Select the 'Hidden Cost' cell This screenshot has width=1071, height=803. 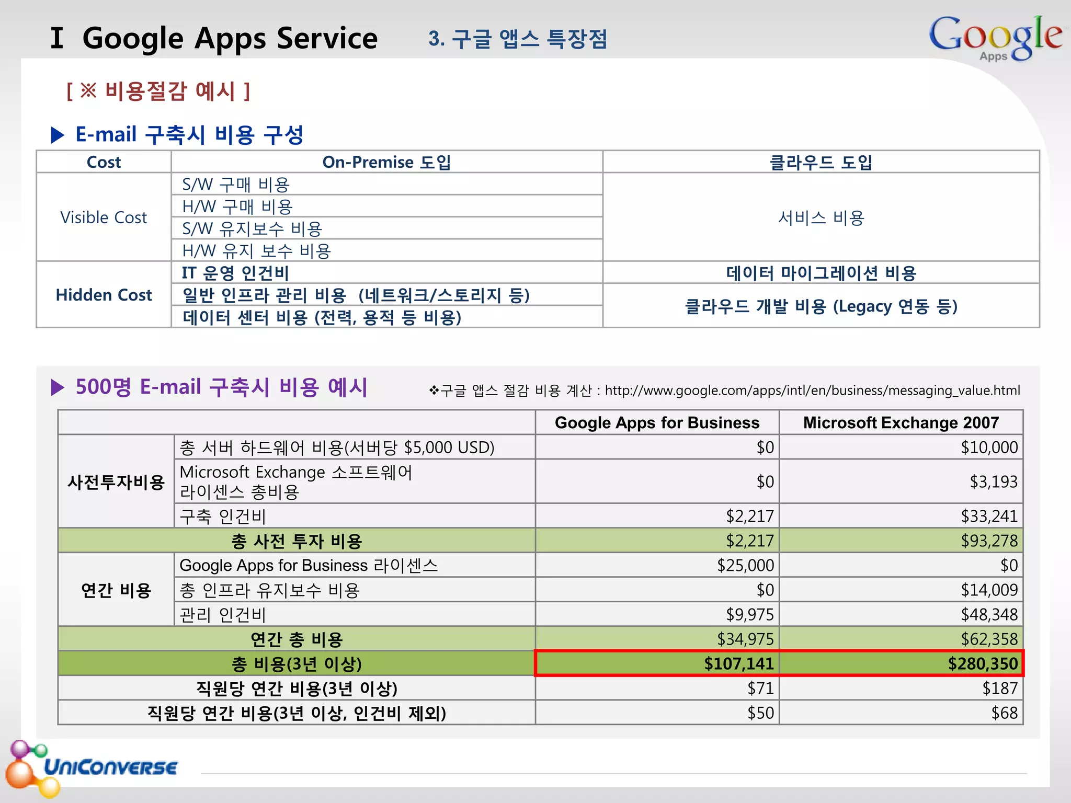[x=104, y=295]
